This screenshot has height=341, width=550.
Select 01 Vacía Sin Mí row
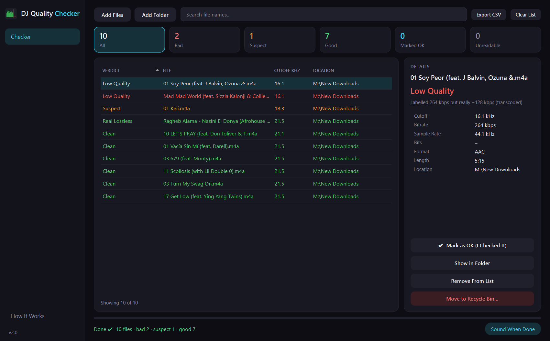(246, 146)
